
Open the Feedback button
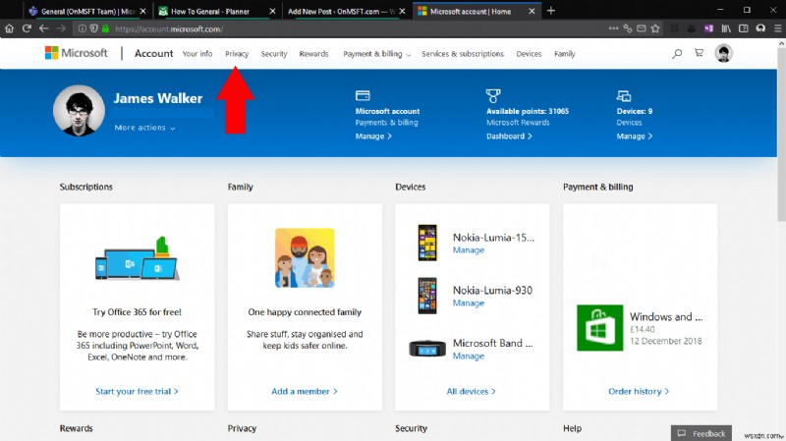coord(702,433)
